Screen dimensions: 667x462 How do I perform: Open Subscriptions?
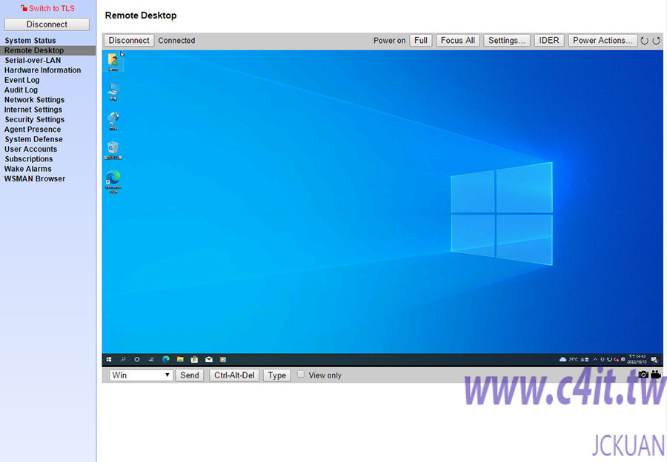pyautogui.click(x=29, y=159)
